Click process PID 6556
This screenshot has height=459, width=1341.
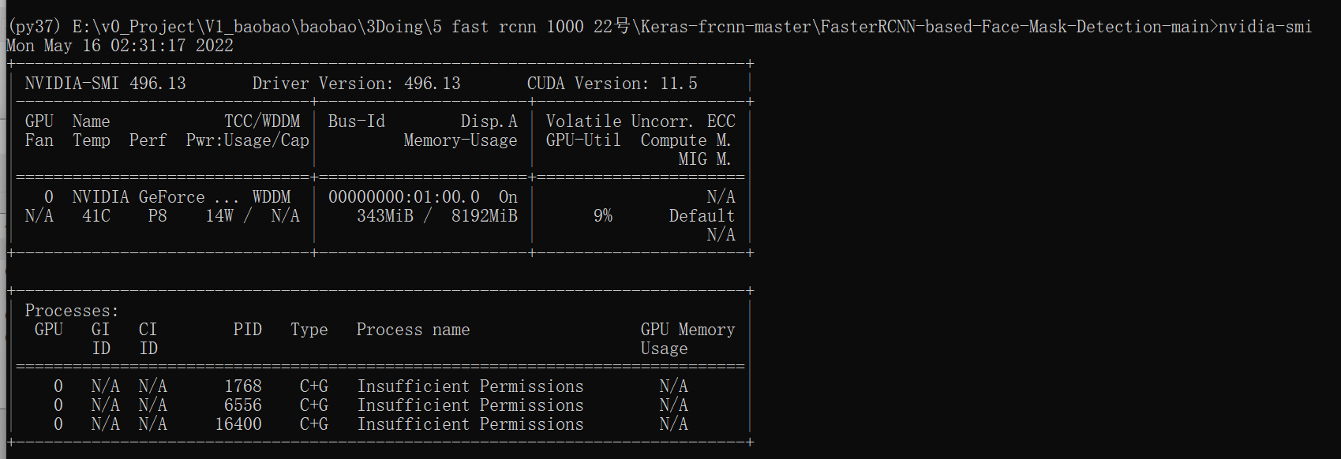tap(242, 405)
